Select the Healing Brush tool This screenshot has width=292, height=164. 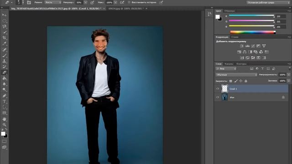(x=4, y=50)
